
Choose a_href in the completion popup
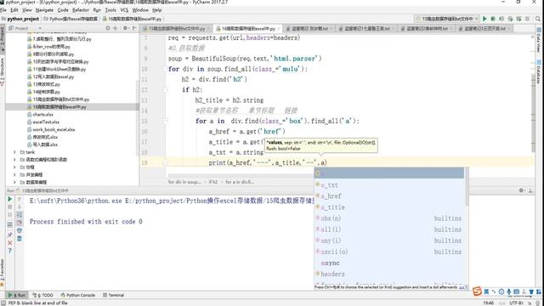(x=389, y=196)
